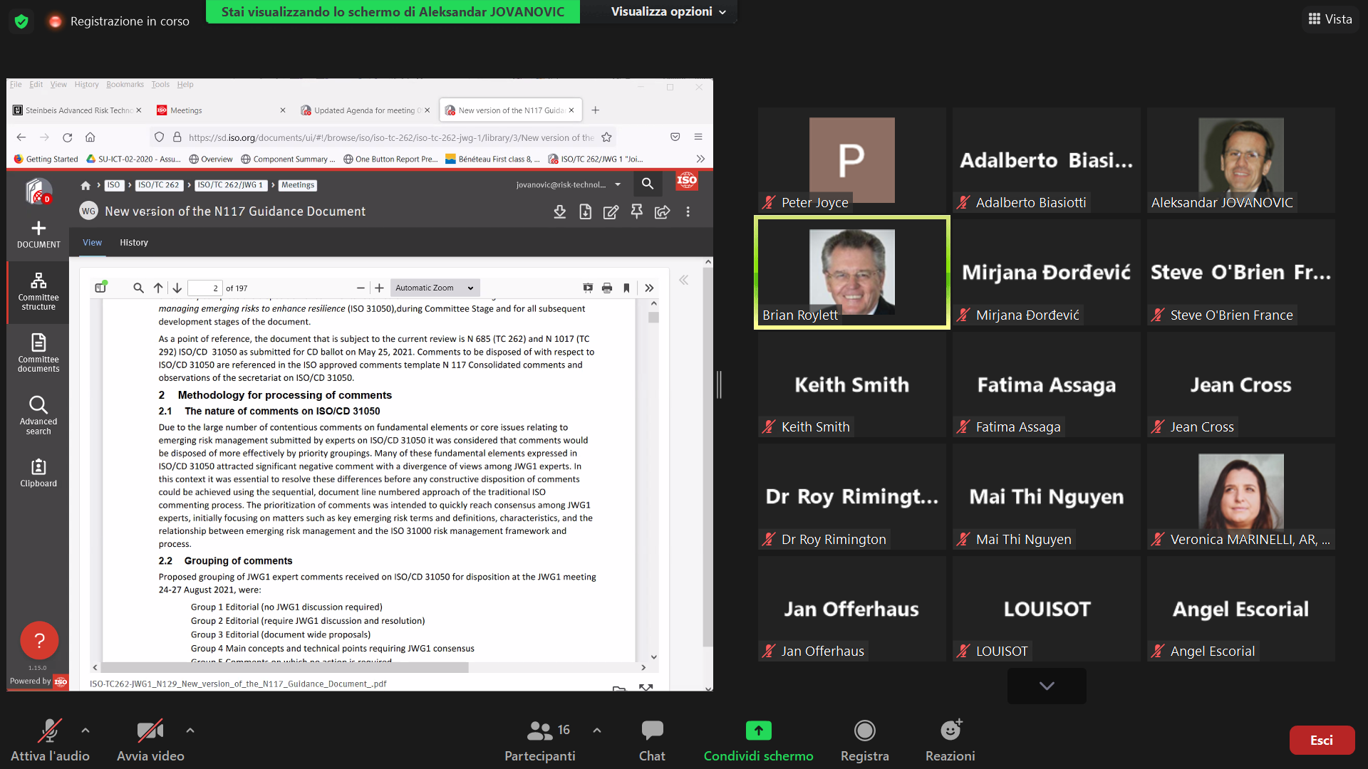Image resolution: width=1368 pixels, height=769 pixels.
Task: Leave meeting with Esci button
Action: [x=1321, y=741]
